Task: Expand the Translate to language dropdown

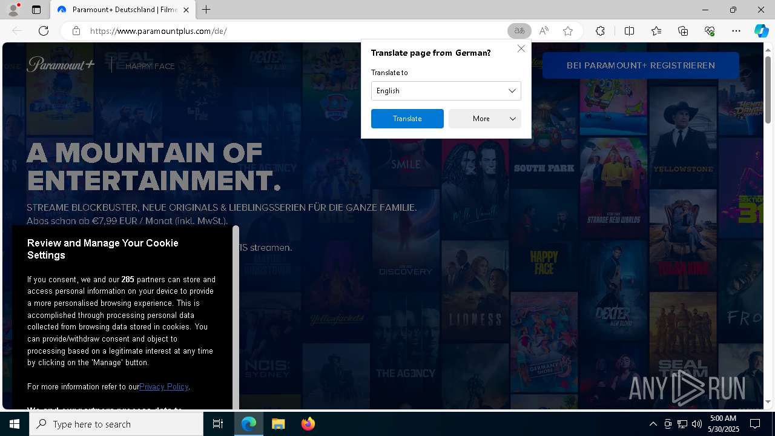Action: click(x=446, y=91)
